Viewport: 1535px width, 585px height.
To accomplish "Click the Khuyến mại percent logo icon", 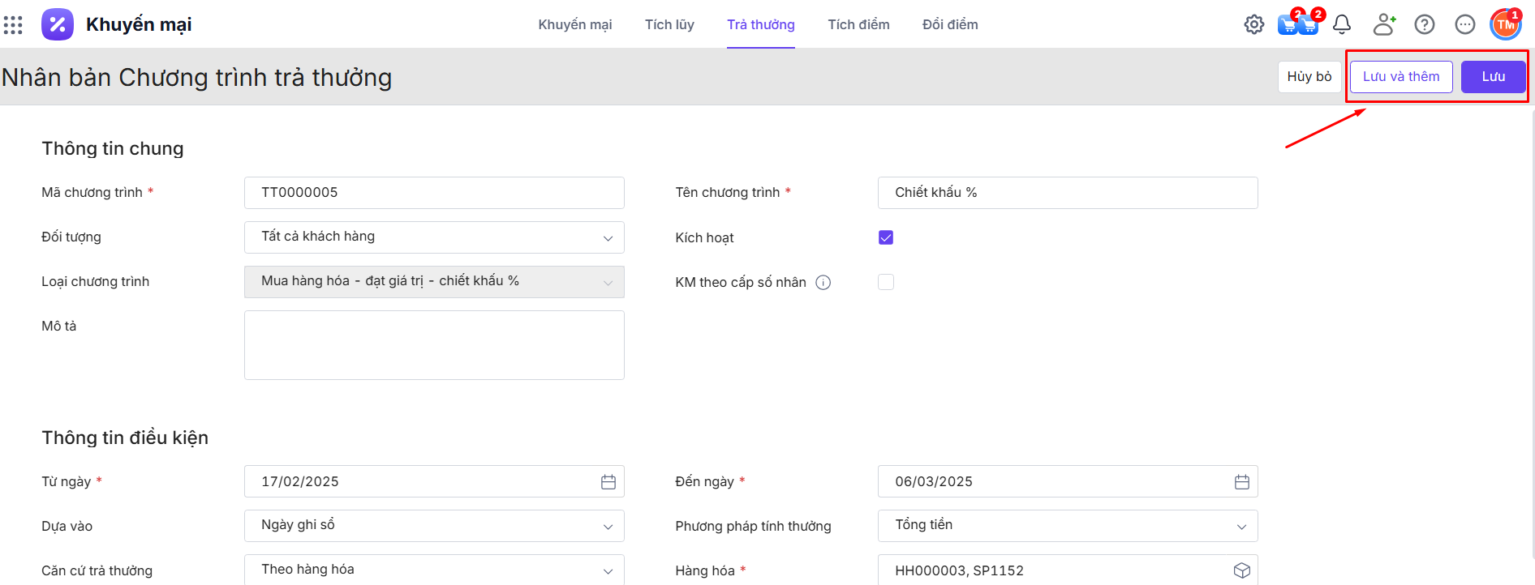I will pos(58,24).
